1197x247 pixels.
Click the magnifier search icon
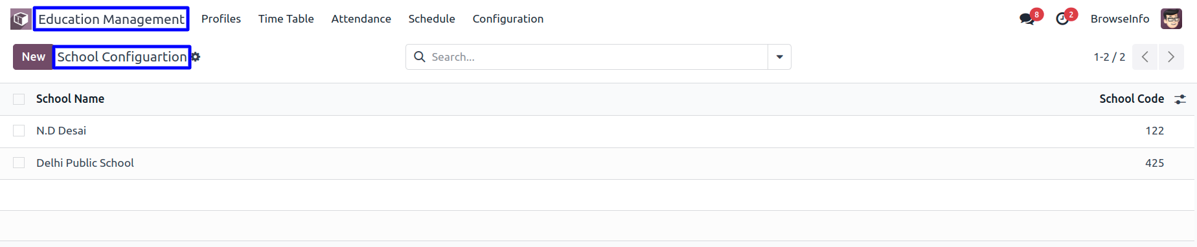point(420,57)
